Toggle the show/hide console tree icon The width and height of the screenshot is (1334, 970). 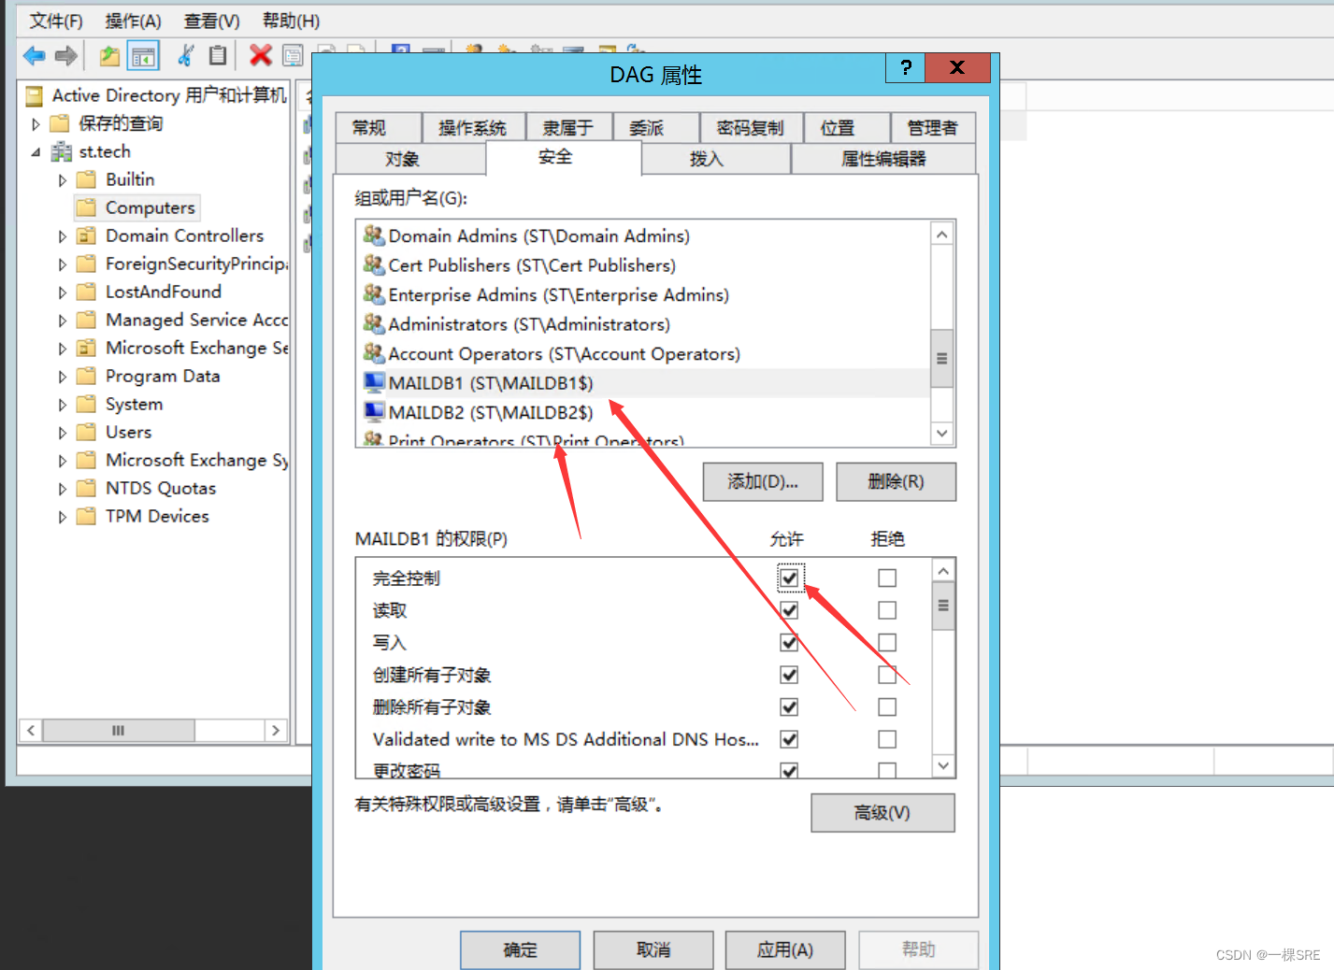point(143,56)
